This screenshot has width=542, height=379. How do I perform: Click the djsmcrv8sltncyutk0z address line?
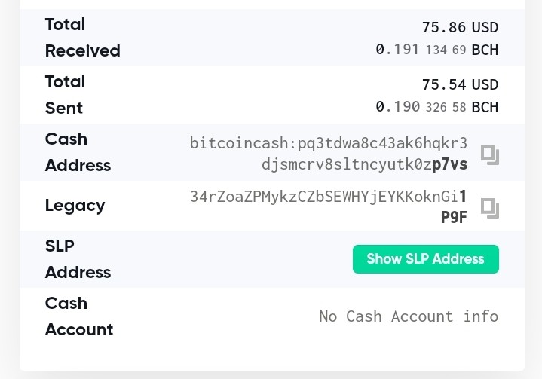point(347,164)
